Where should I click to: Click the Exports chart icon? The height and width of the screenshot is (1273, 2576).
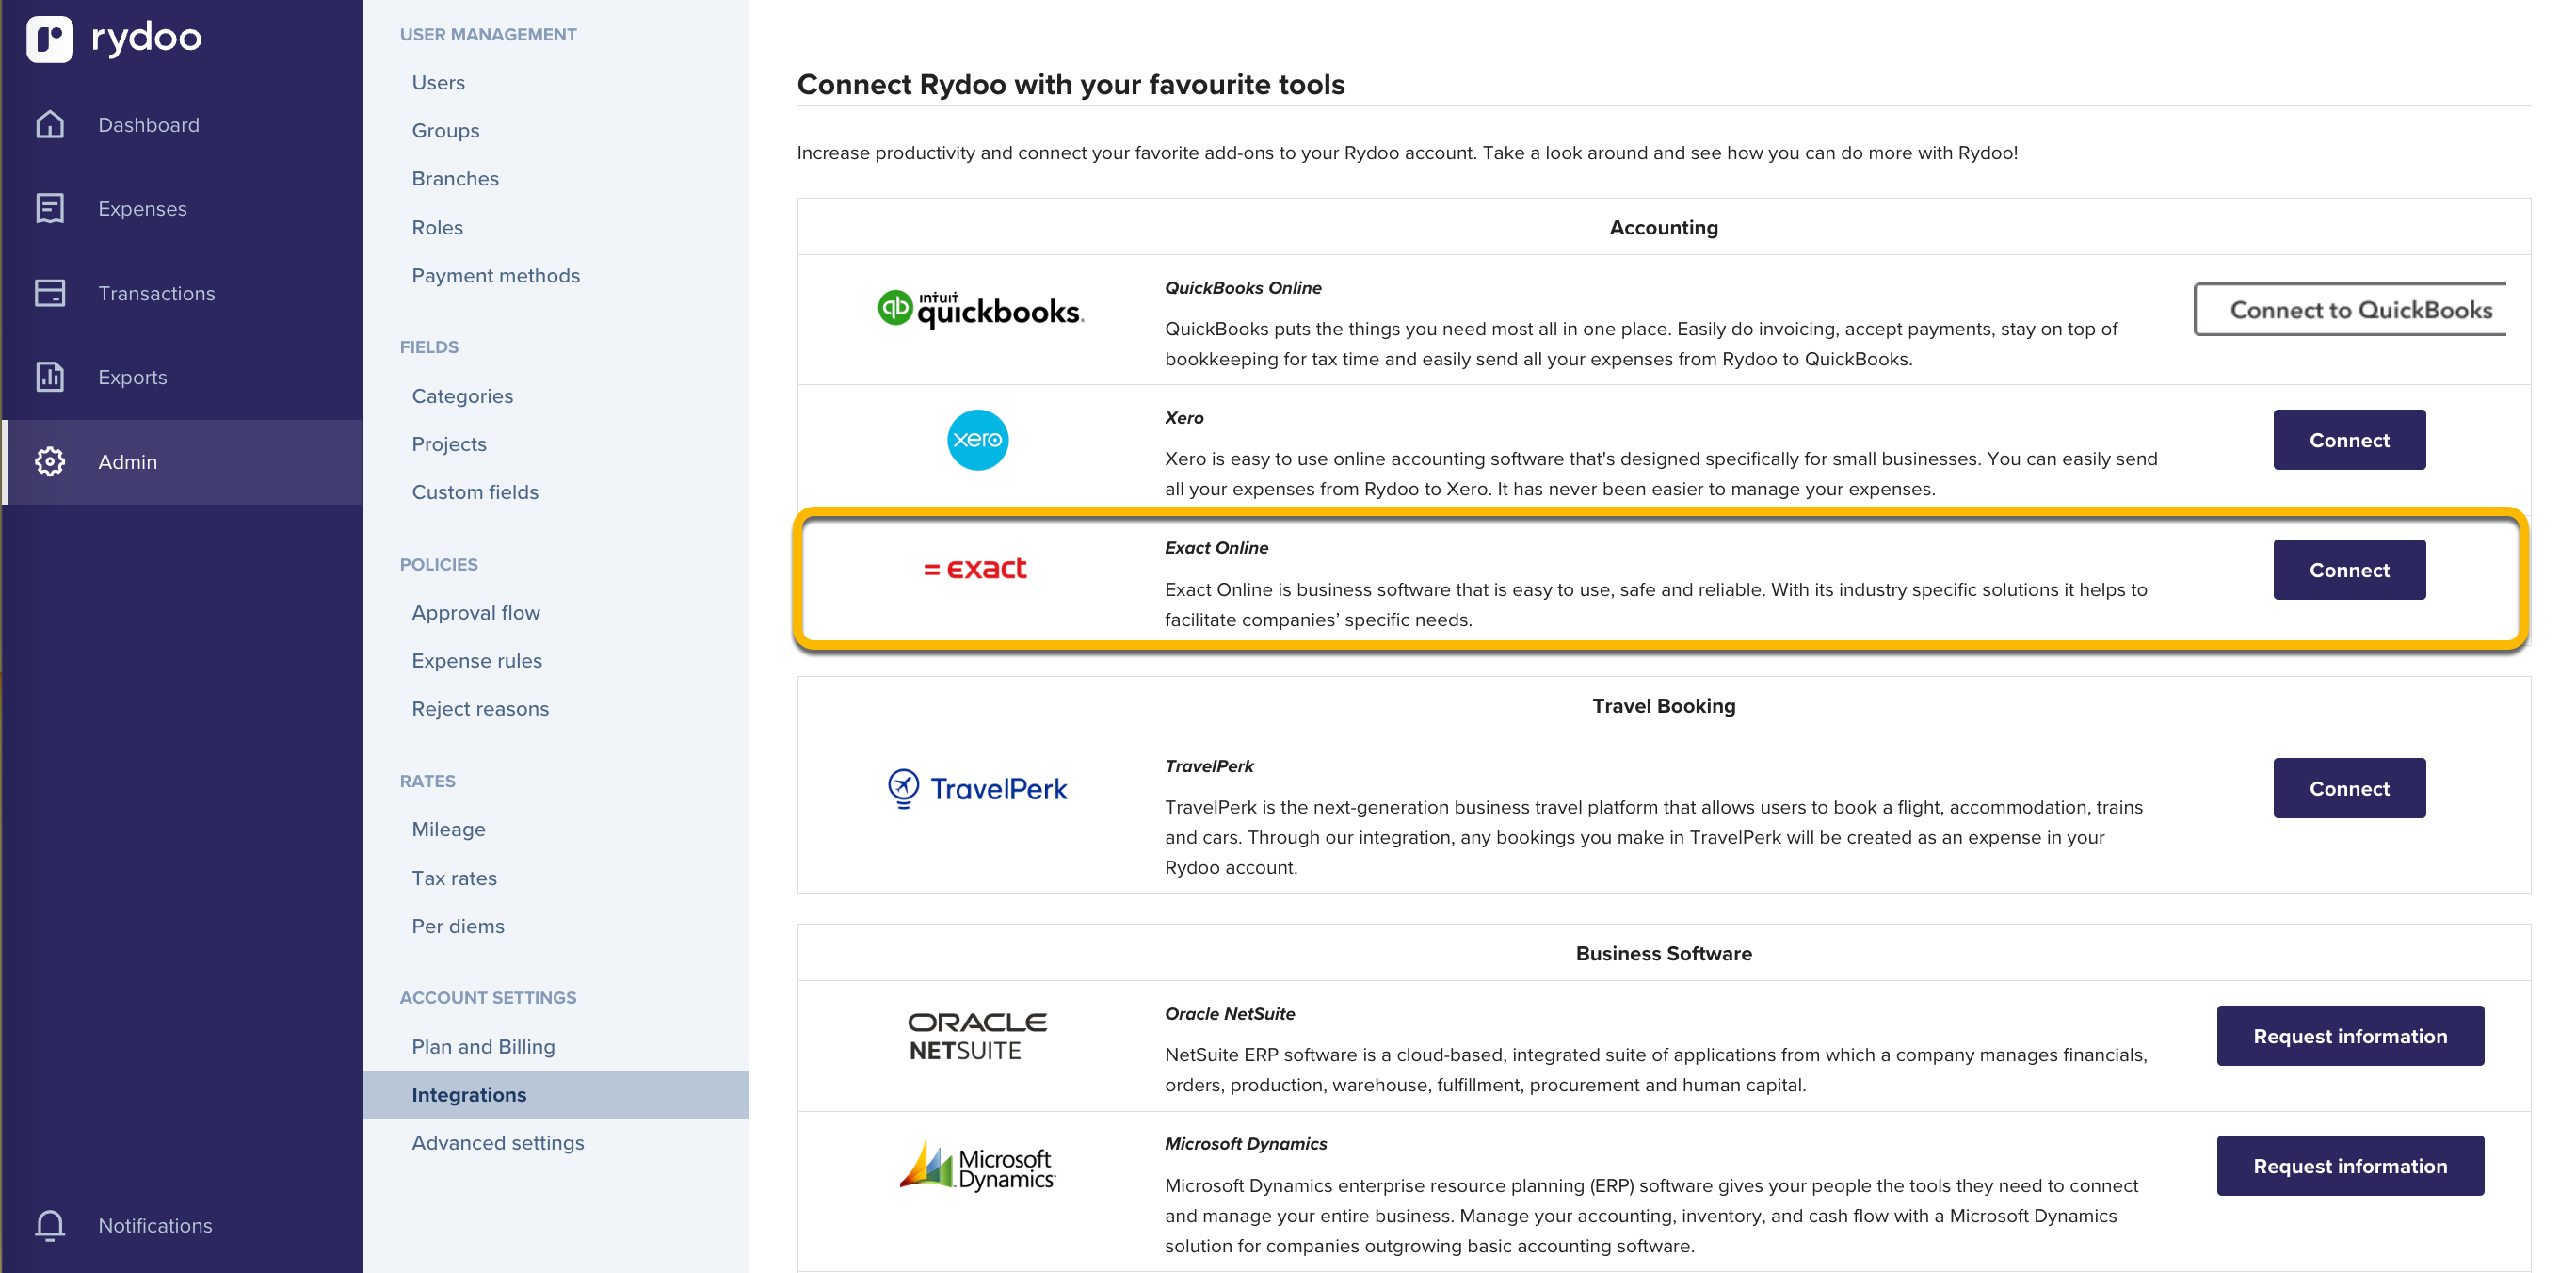(50, 376)
